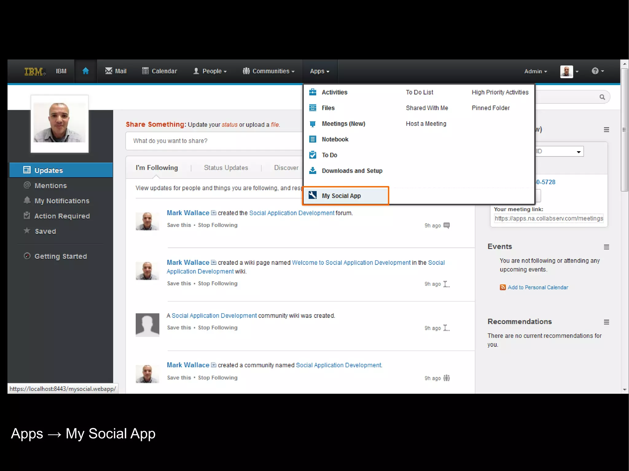Click the What do you want to share field

click(214, 141)
